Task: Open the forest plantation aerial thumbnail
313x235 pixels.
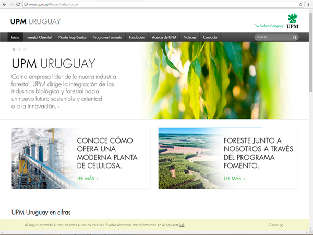Action: pos(189,158)
